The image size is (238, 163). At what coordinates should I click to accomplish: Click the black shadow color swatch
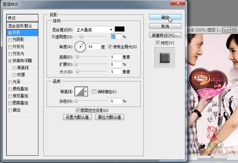coord(119,29)
